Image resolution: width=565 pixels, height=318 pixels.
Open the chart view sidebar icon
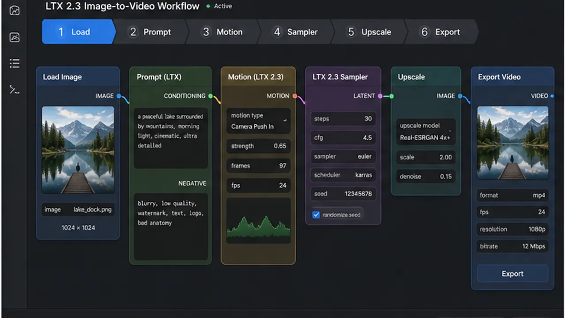15,10
